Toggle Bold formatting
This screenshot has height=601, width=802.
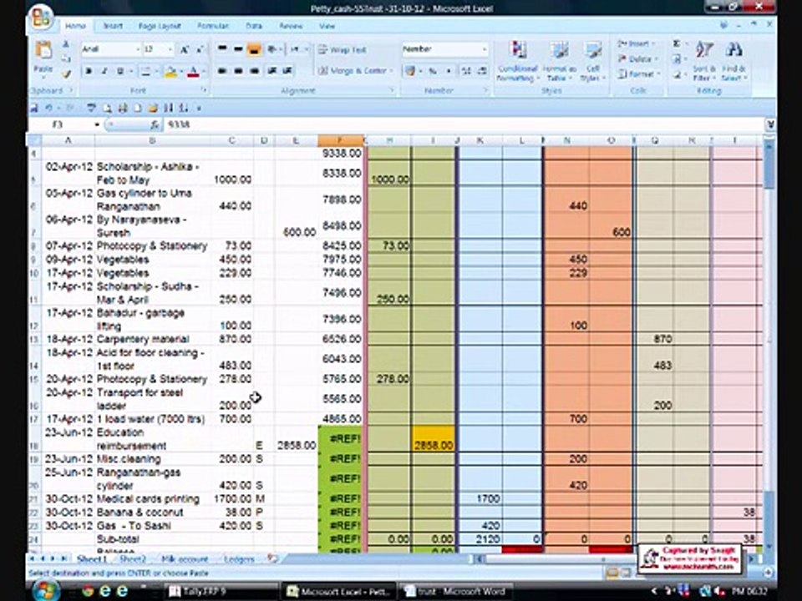(x=89, y=71)
